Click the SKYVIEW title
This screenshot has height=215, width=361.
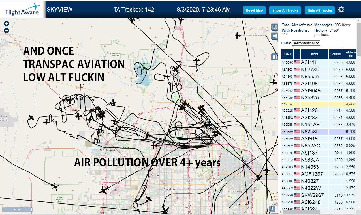pos(59,10)
